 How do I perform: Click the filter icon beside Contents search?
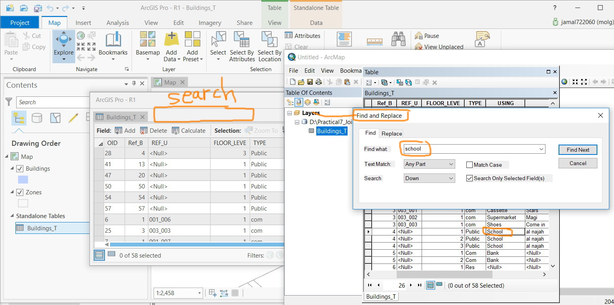(x=9, y=102)
